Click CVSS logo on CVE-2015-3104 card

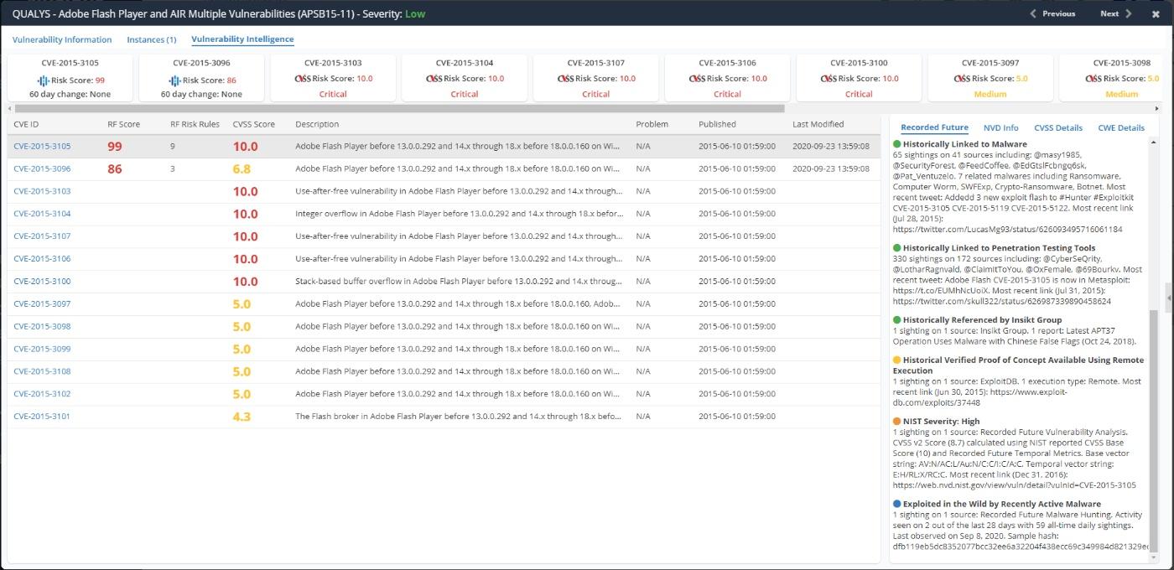(434, 79)
